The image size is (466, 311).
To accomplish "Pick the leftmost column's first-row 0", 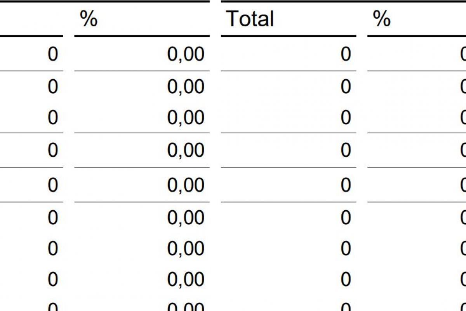I will tap(53, 54).
